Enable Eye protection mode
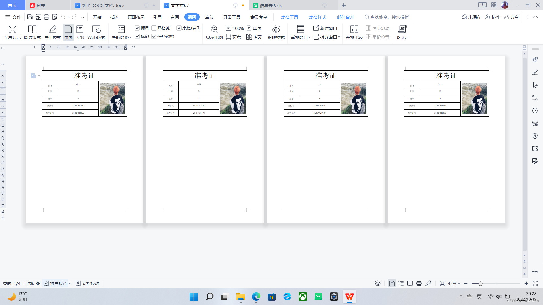This screenshot has width=543, height=305. (276, 29)
